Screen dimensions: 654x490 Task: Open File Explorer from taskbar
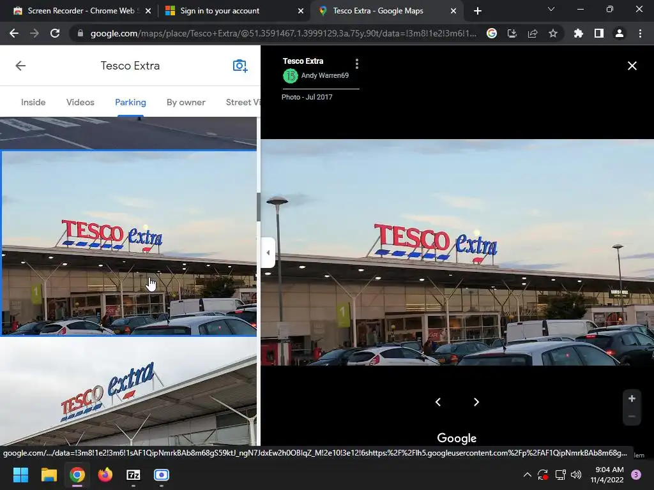click(49, 475)
